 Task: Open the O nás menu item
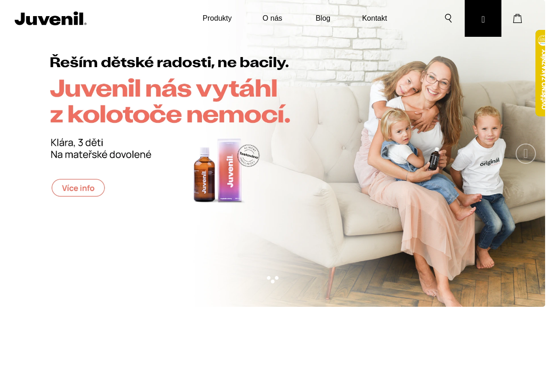tap(272, 18)
